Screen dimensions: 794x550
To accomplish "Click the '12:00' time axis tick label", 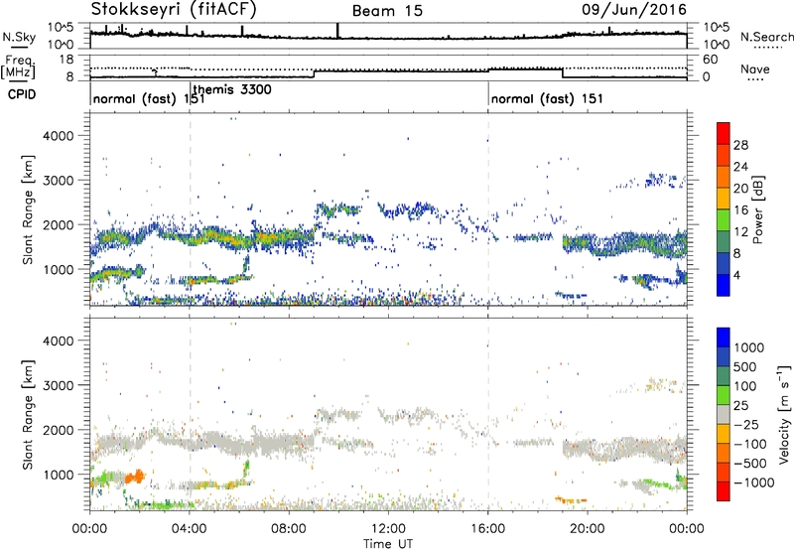I will point(388,529).
